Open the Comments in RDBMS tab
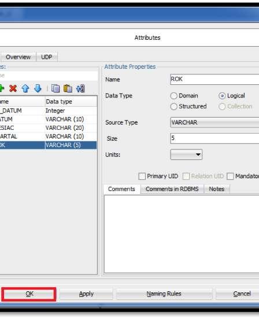The image size is (259, 319). (172, 189)
